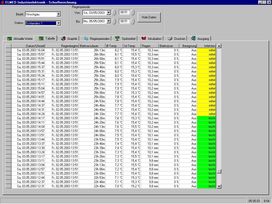Click the Infektion column header
Viewport: 272px width, 204px height.
coord(206,46)
